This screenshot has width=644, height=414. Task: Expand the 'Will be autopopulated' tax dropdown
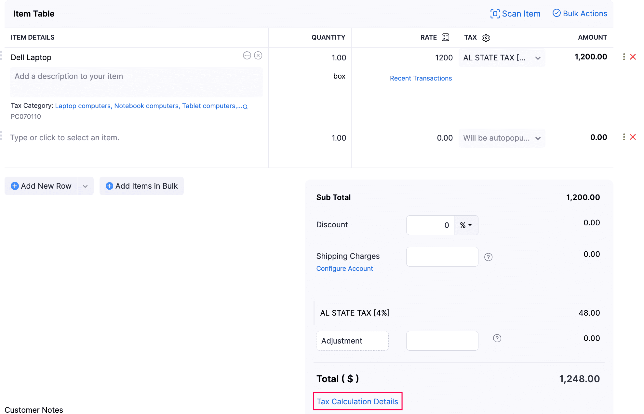coord(538,138)
